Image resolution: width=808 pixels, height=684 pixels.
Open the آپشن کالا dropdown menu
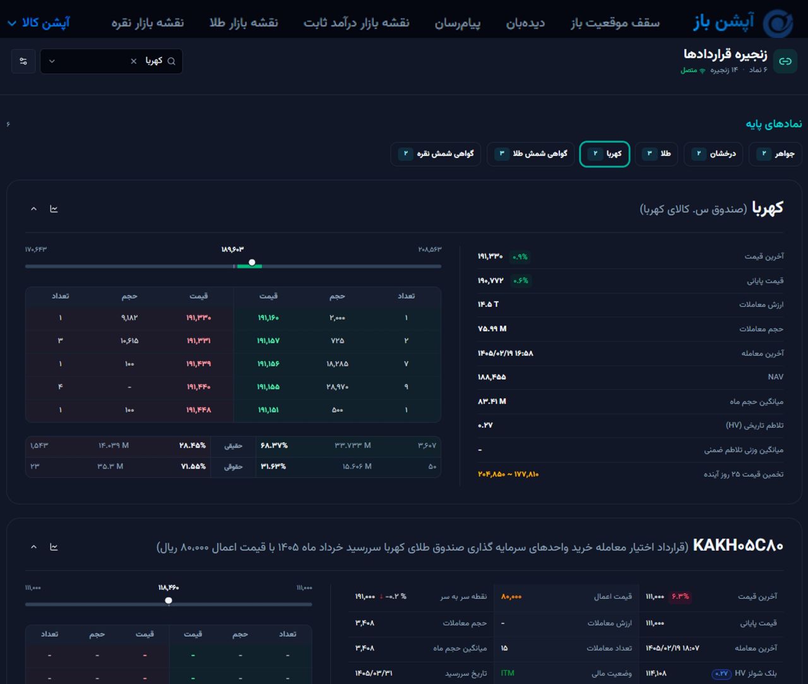[x=39, y=23]
